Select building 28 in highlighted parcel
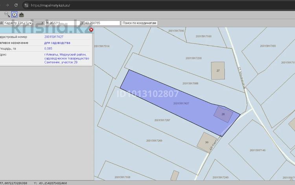 (x=223, y=114)
